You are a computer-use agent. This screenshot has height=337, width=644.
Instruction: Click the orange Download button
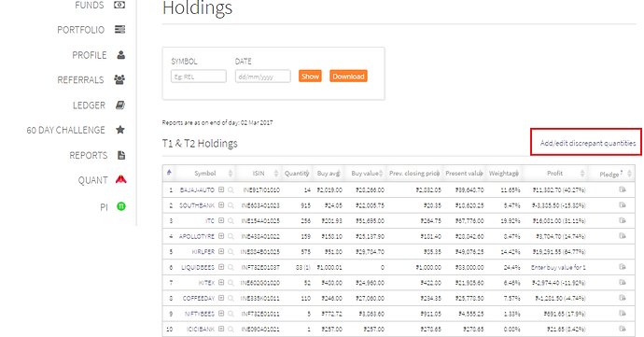(348, 77)
